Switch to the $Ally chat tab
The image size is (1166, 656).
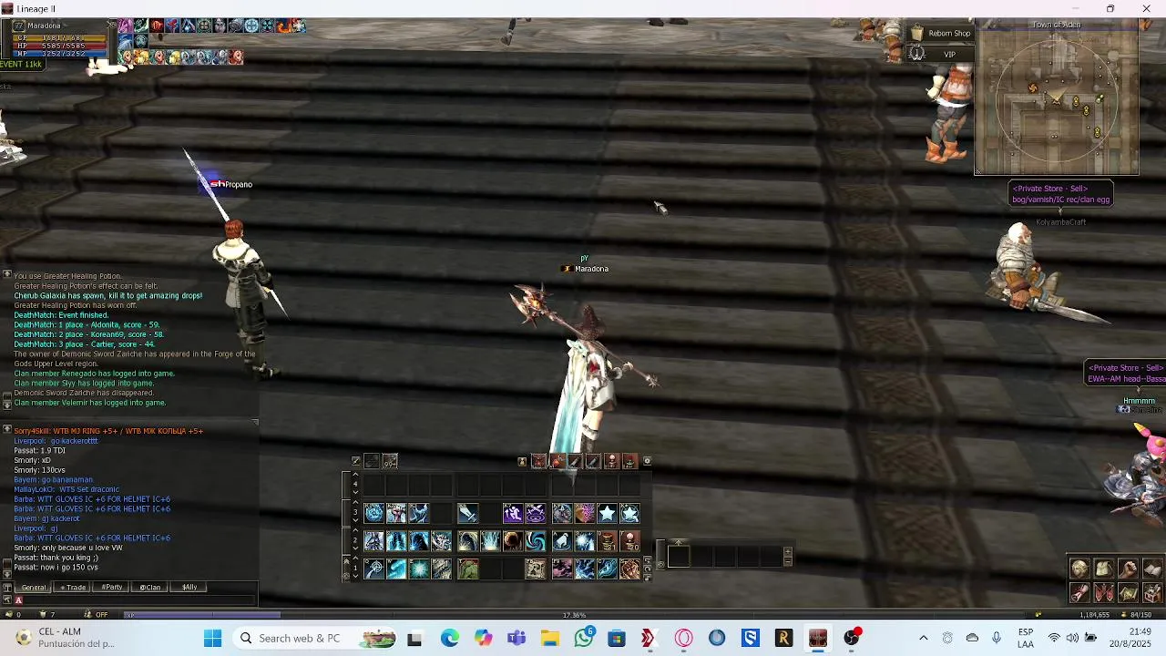(189, 588)
